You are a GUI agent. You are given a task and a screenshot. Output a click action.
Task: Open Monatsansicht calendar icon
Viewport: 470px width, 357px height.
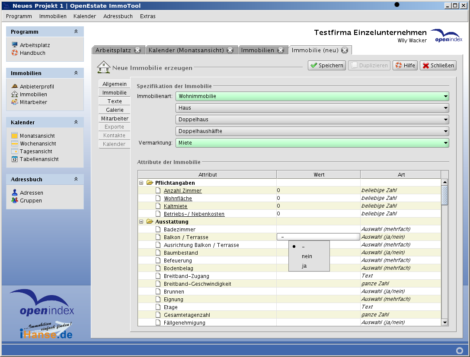tap(15, 136)
